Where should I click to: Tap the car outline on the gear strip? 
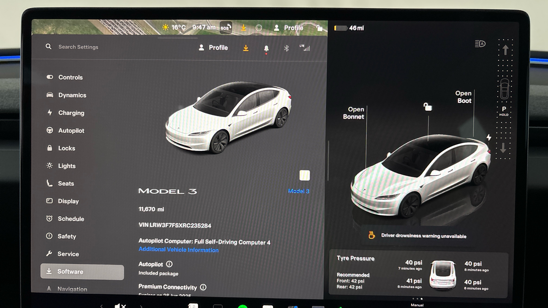coord(504,89)
